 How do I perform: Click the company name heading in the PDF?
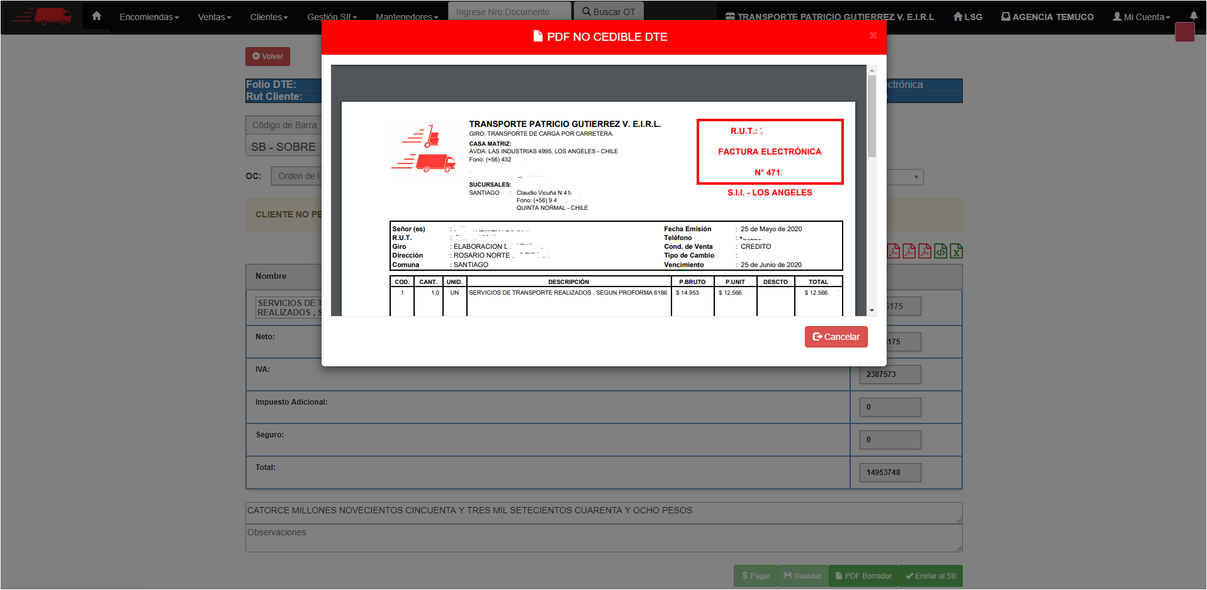point(564,124)
